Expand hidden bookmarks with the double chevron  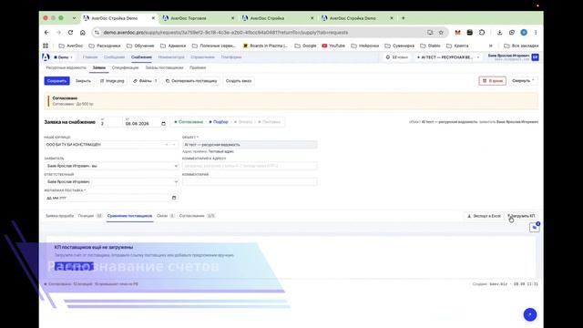(491, 46)
